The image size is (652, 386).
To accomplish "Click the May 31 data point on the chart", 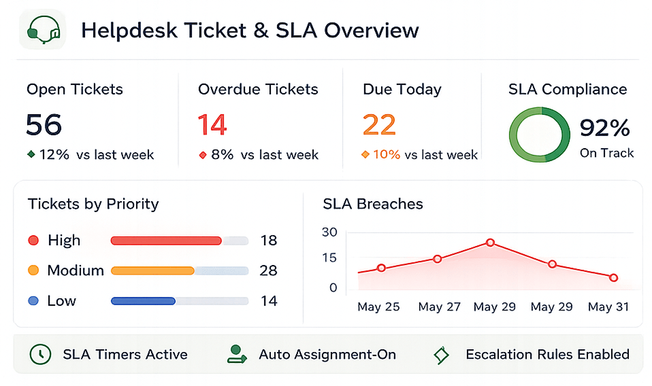I will point(614,278).
